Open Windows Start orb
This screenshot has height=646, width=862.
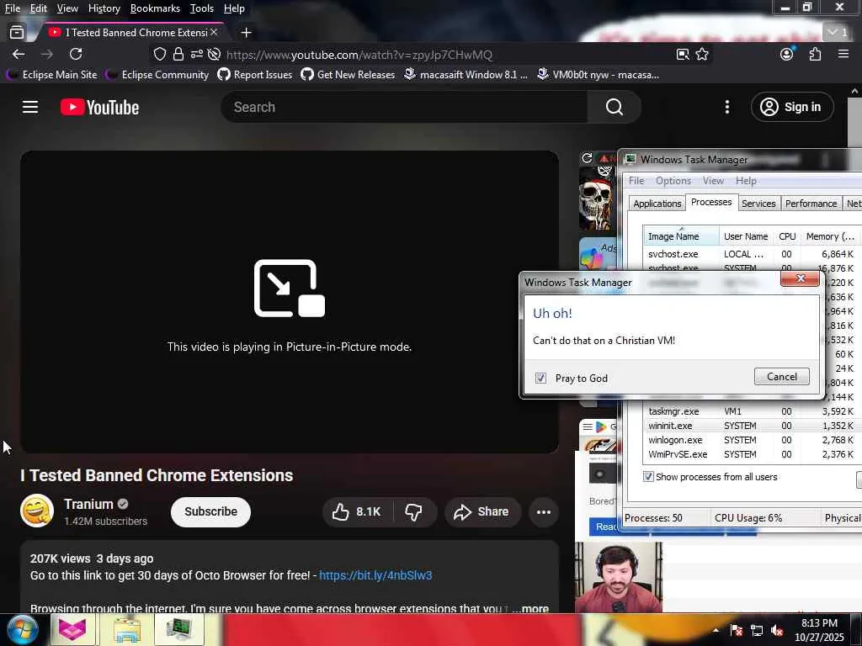pos(22,629)
